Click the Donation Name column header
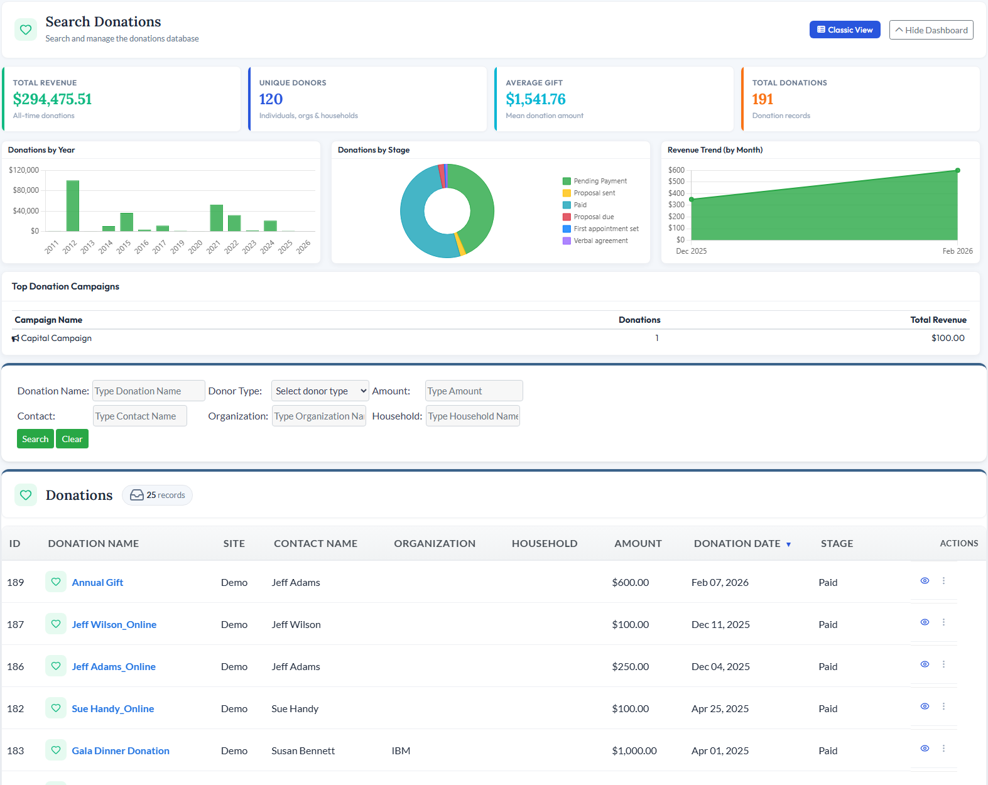This screenshot has height=785, width=988. pos(94,544)
